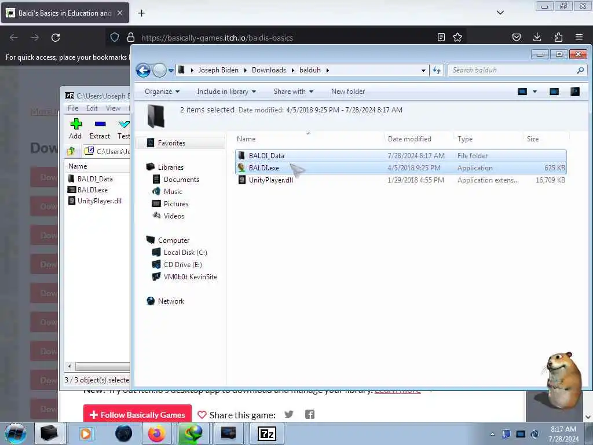Screen dimensions: 593x445
Task: Open VM0b0t KevinSite drive
Action: [x=190, y=276]
